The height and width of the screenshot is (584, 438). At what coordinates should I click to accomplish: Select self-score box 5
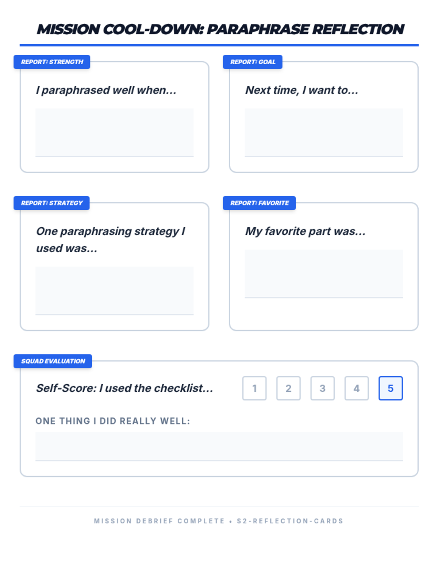tap(391, 388)
